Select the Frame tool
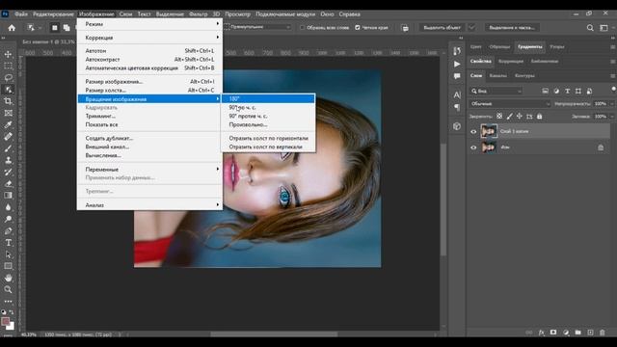617x347 pixels. pyautogui.click(x=8, y=113)
